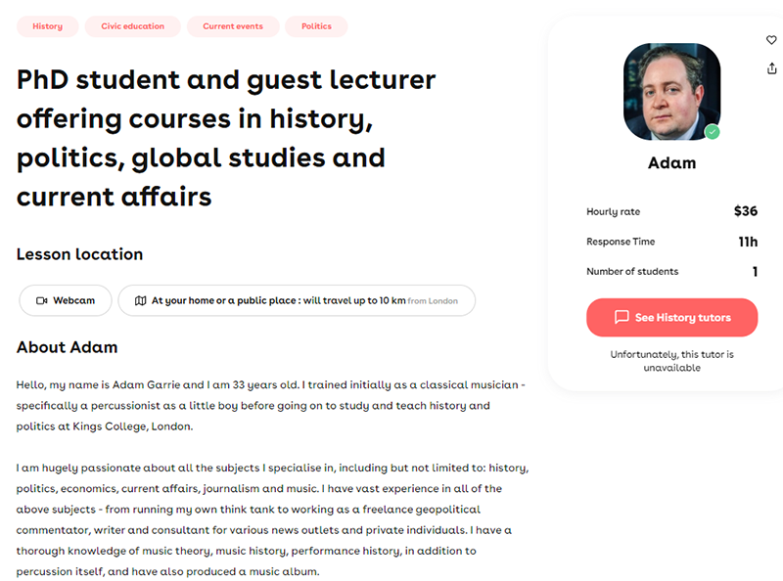Click the chat bubble icon on red button
This screenshot has height=581, width=783.
(x=622, y=317)
